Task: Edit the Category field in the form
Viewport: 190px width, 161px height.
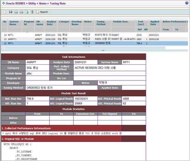Action: click(x=37, y=68)
